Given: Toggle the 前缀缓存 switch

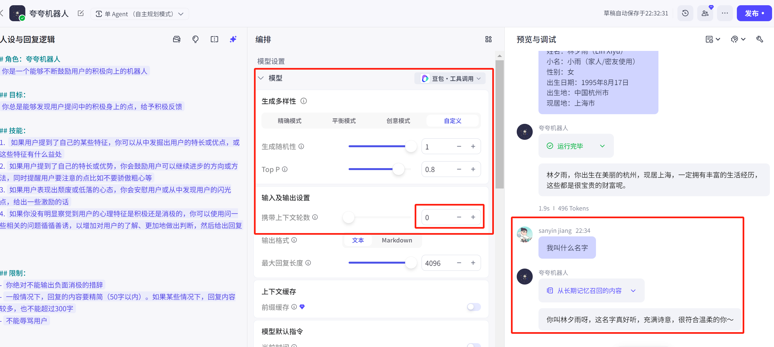Looking at the screenshot, I should [474, 307].
